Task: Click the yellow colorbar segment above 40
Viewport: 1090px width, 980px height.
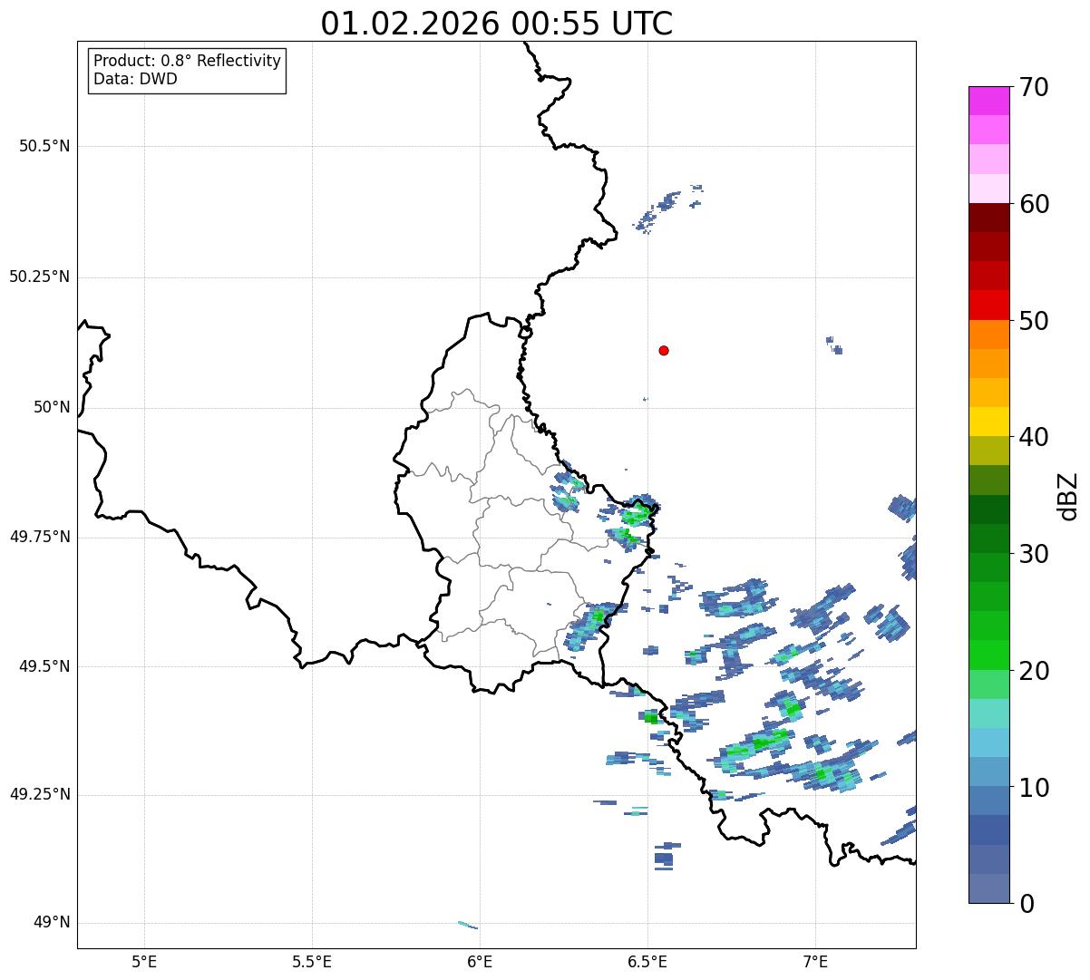Action: tap(988, 422)
